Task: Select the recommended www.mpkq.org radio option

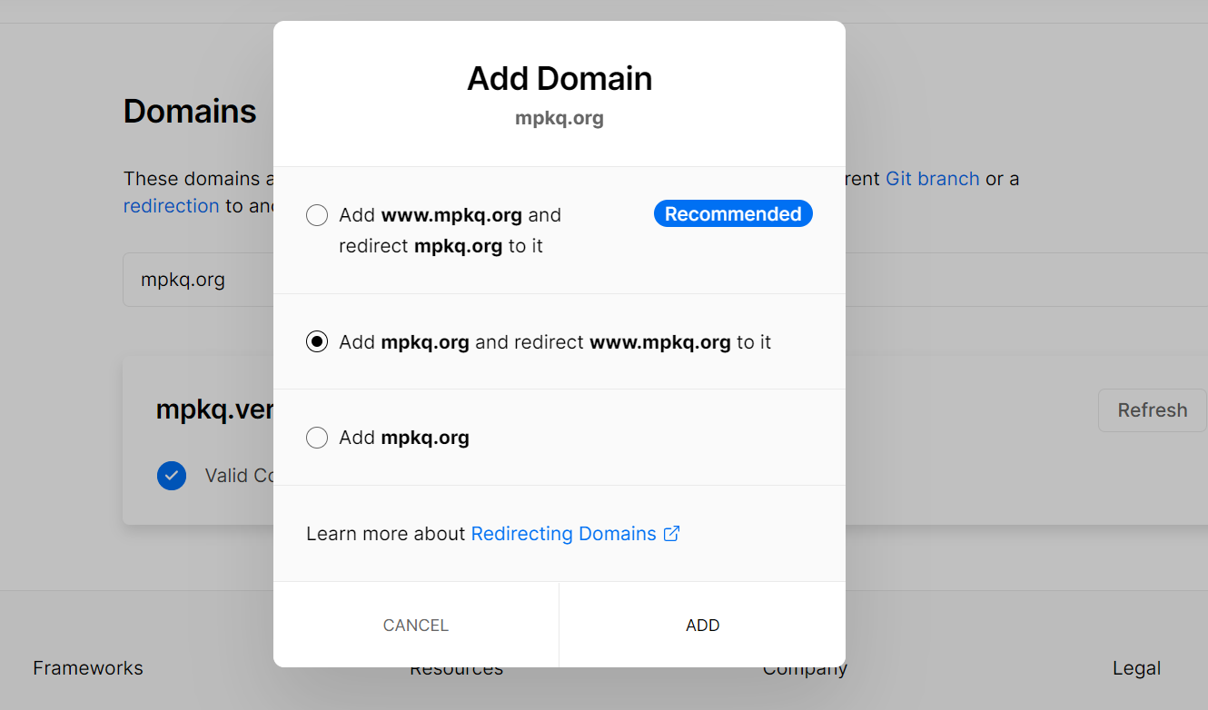Action: click(317, 215)
